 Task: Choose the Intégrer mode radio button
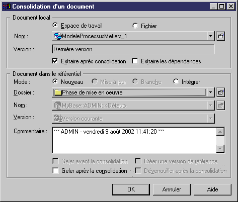pos(176,82)
